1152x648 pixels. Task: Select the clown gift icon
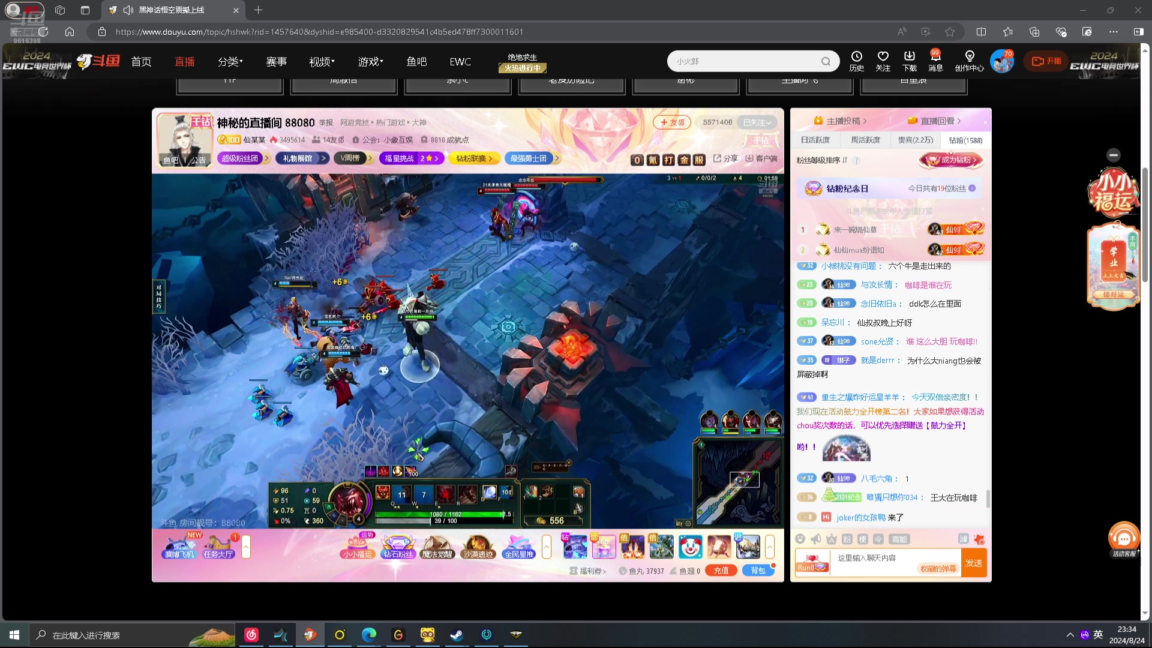(x=690, y=547)
